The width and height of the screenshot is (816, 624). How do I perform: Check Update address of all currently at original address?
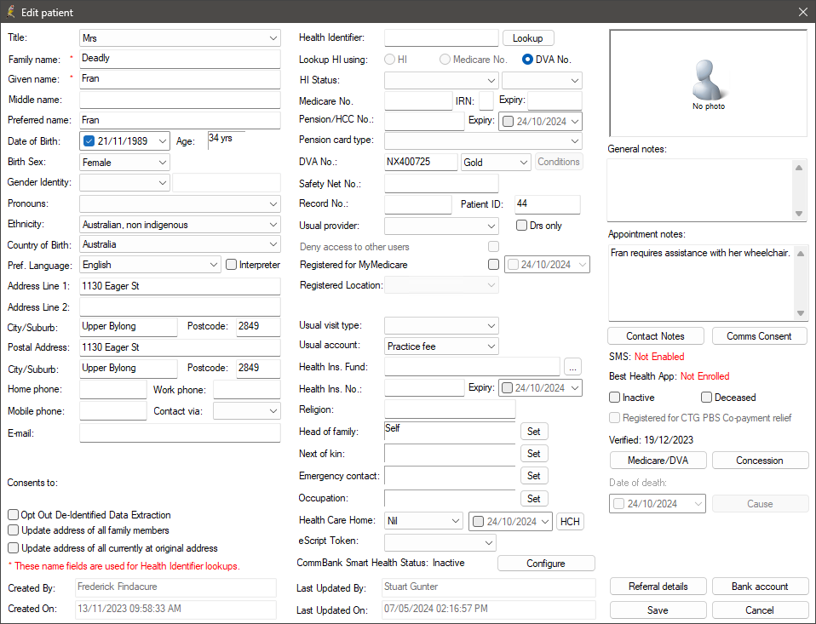click(x=13, y=548)
